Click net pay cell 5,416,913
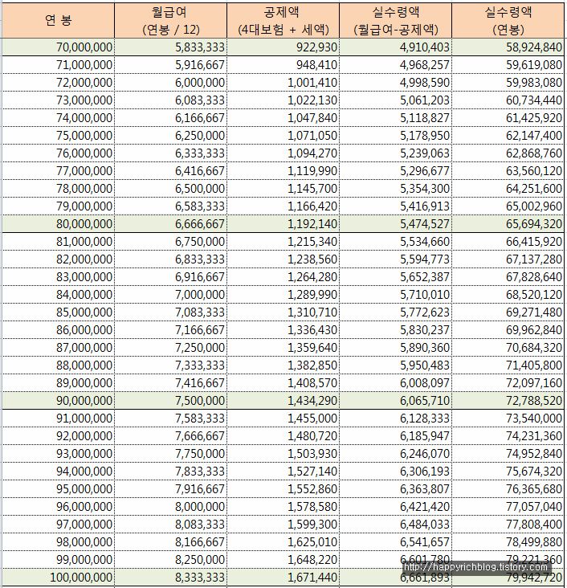Viewport: 567px width, 588px height. [396, 206]
